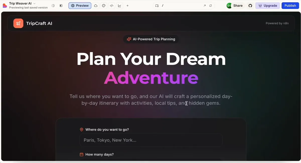Switch device preview mode

157,6
